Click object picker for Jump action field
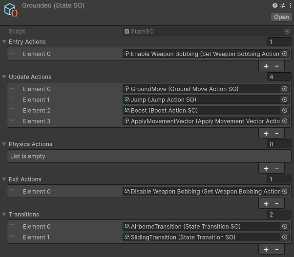The height and width of the screenshot is (257, 294). point(285,100)
